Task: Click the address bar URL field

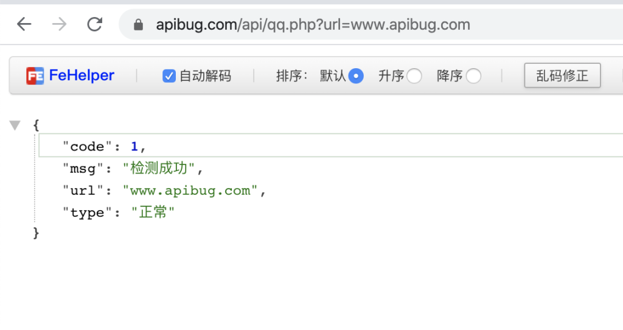Action: [313, 25]
